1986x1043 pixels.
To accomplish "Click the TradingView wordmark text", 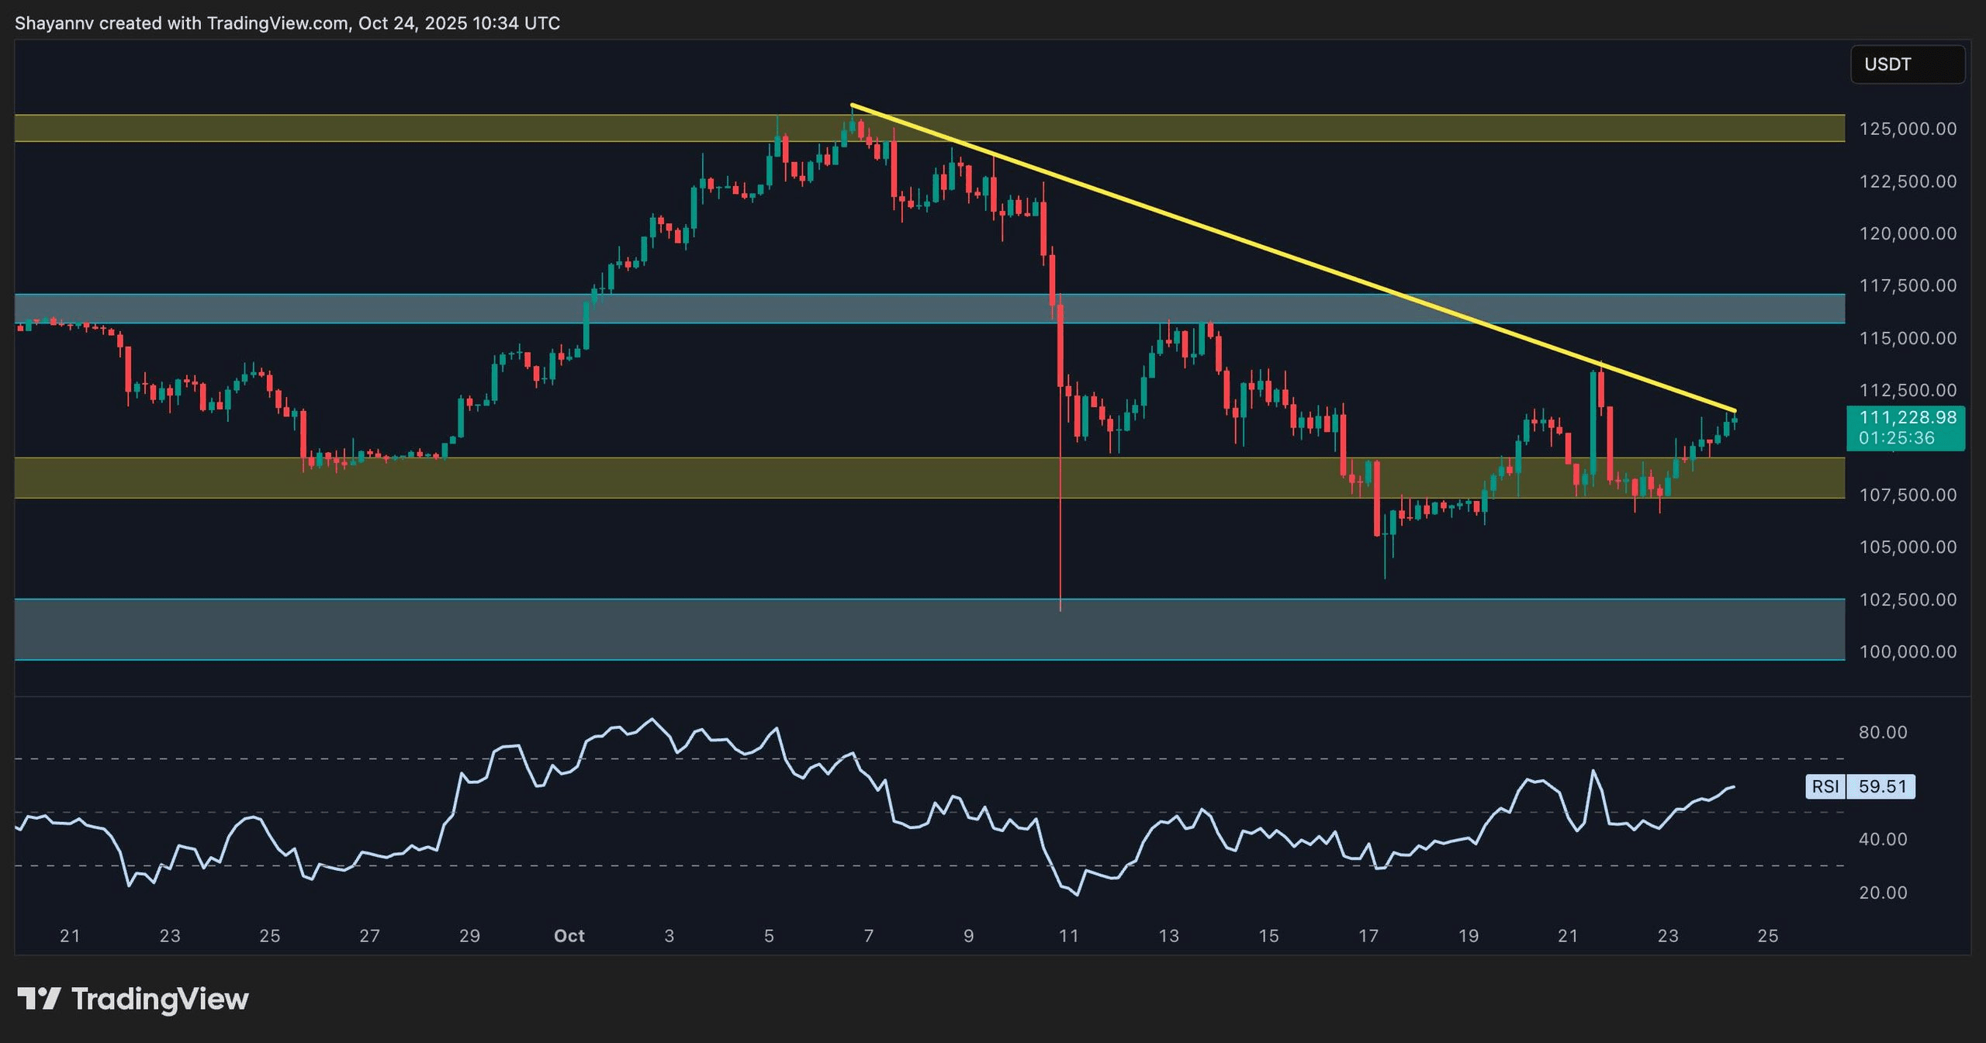I will [160, 999].
